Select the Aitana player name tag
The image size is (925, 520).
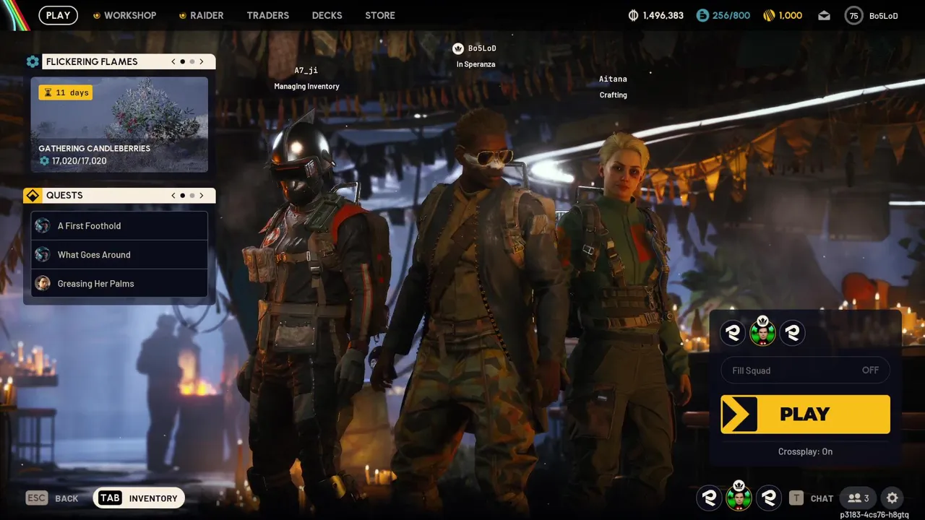pos(613,79)
